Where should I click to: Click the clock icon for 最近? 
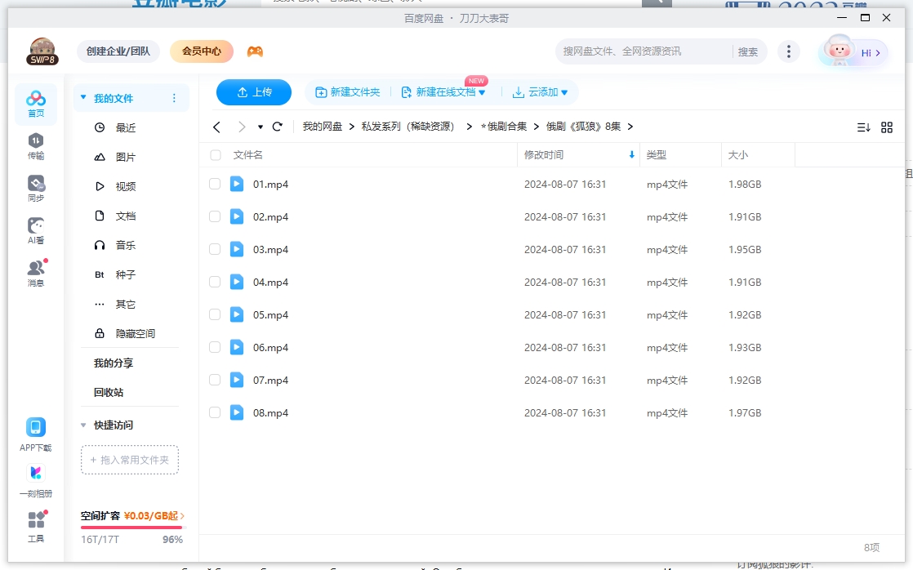point(100,127)
